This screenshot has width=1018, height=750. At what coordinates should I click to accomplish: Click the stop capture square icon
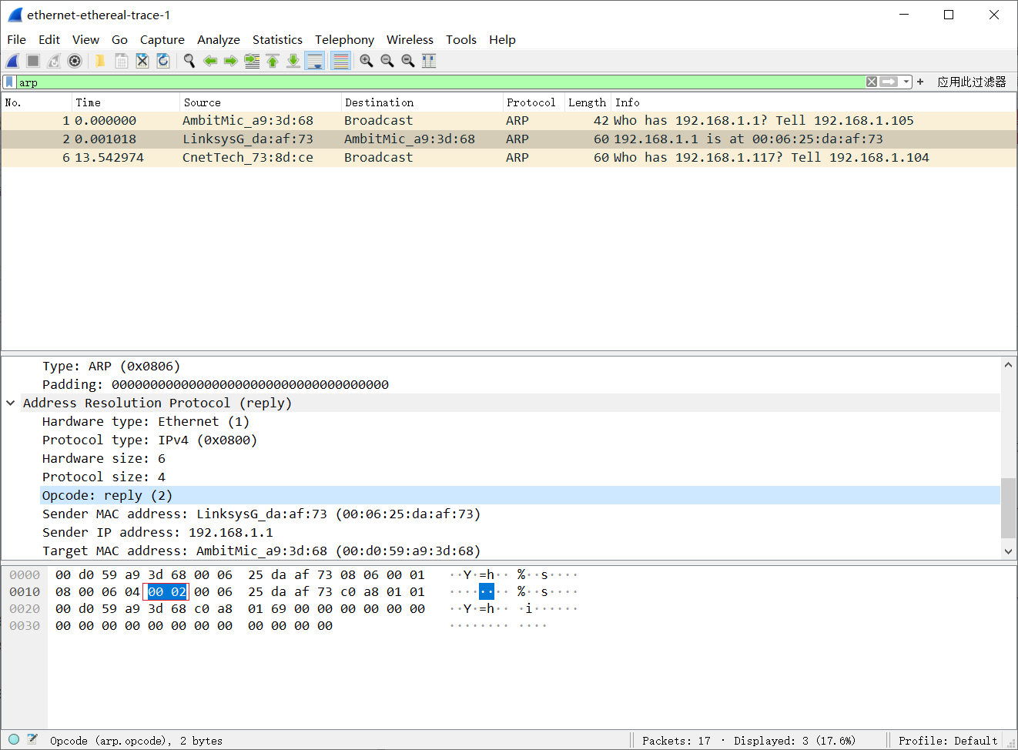coord(33,61)
